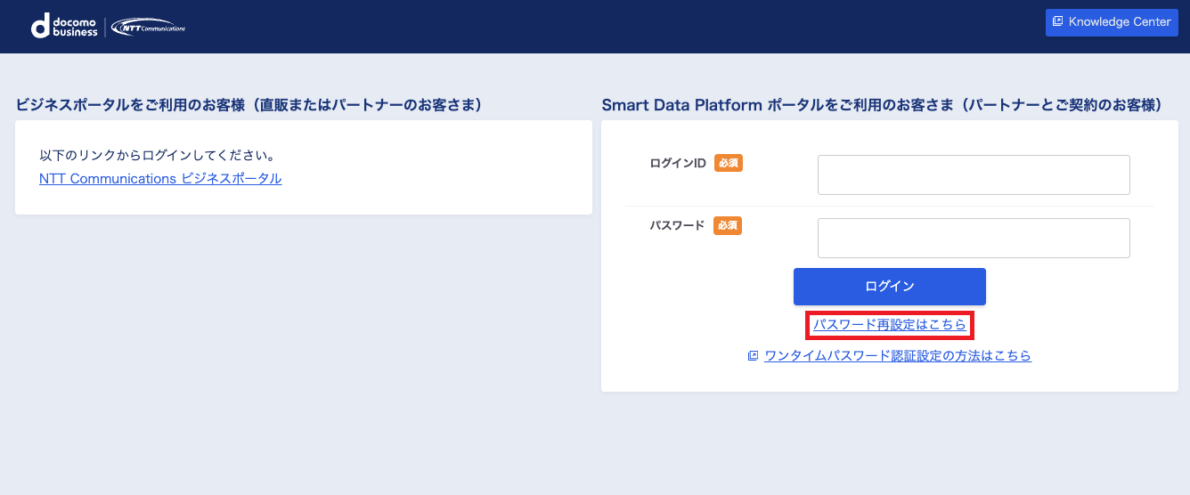The width and height of the screenshot is (1190, 495).
Task: Click the ログインID field label
Action: [x=678, y=163]
